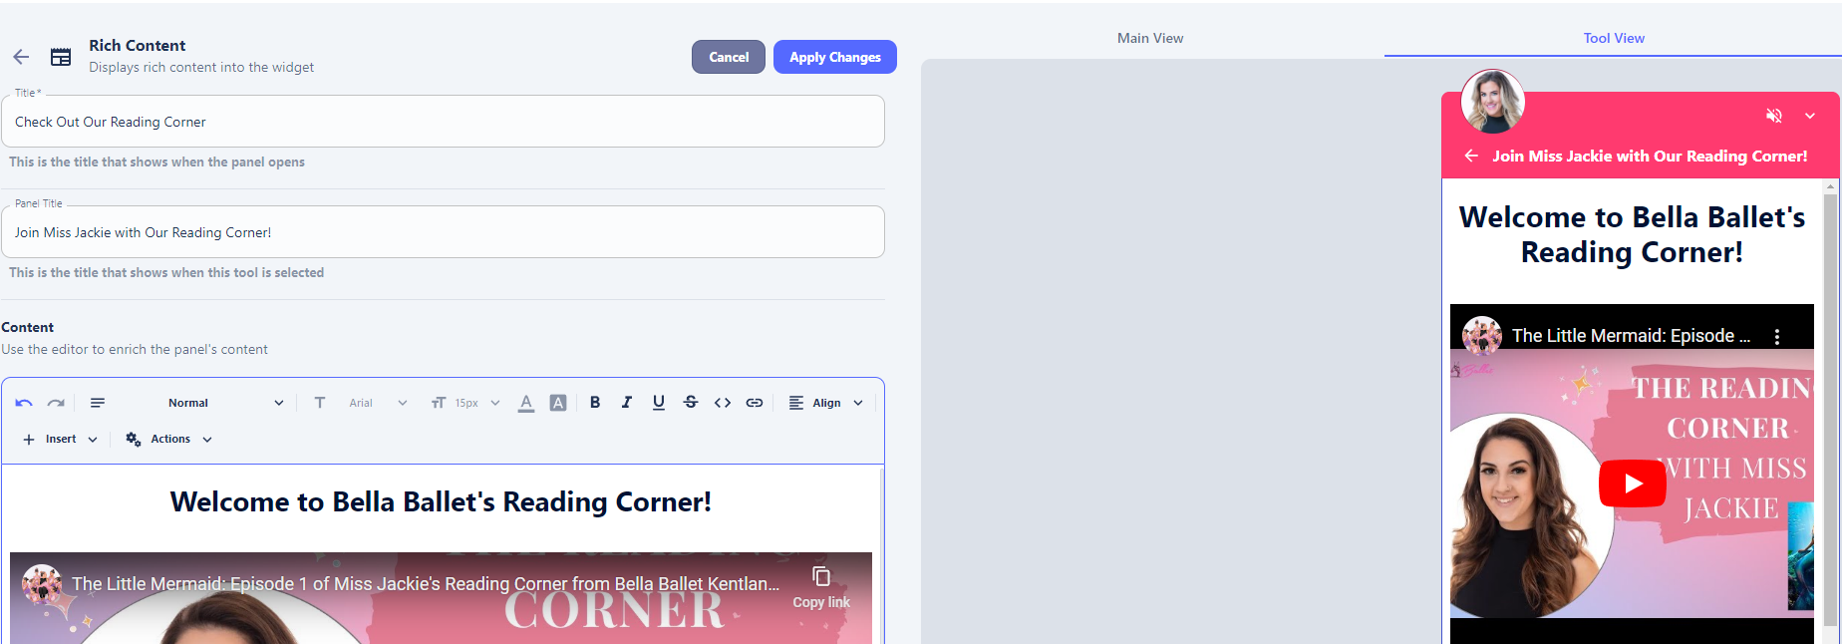Open the text background highlight color
This screenshot has width=1842, height=644.
pos(558,403)
